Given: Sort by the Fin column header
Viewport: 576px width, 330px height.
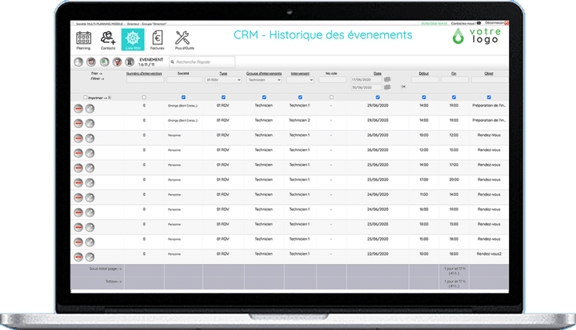Looking at the screenshot, I should click(454, 74).
